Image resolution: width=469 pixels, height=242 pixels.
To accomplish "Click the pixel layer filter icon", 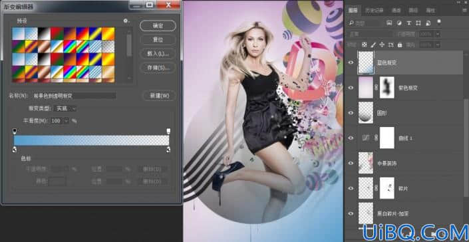I will pyautogui.click(x=389, y=23).
